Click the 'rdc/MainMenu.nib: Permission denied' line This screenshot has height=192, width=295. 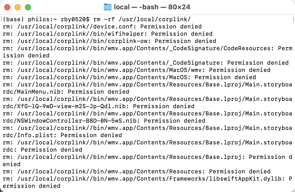coord(66,92)
